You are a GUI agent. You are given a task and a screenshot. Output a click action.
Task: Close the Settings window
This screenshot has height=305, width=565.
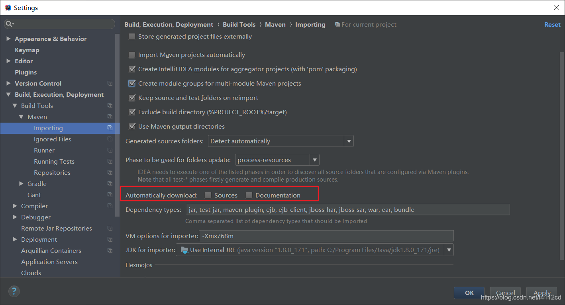556,8
